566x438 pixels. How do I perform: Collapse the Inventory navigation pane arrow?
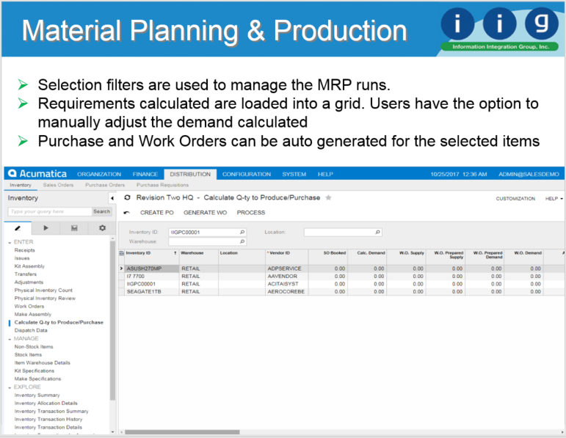[x=112, y=198]
